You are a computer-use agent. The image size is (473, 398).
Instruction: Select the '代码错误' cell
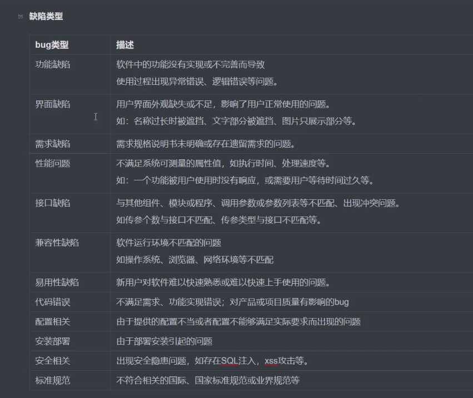[69, 302]
